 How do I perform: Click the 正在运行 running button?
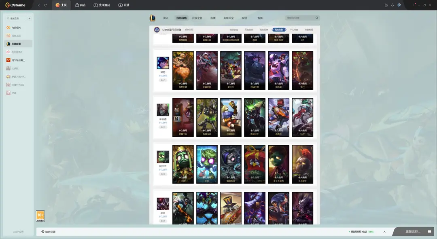[x=413, y=232]
